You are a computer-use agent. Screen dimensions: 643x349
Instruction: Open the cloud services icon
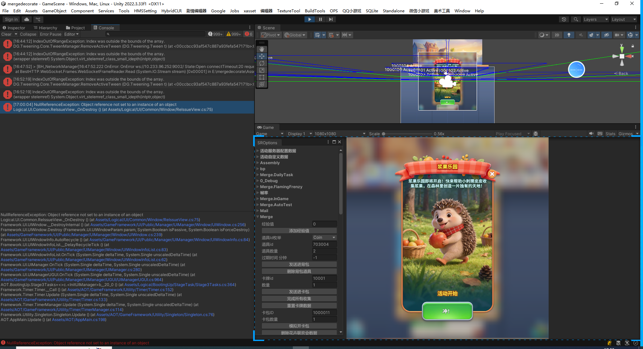tap(27, 19)
